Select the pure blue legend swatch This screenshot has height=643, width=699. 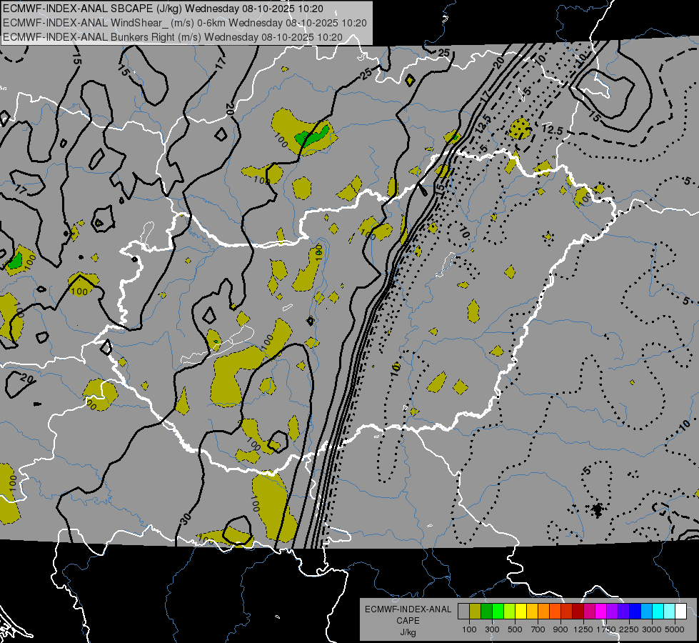[635, 611]
